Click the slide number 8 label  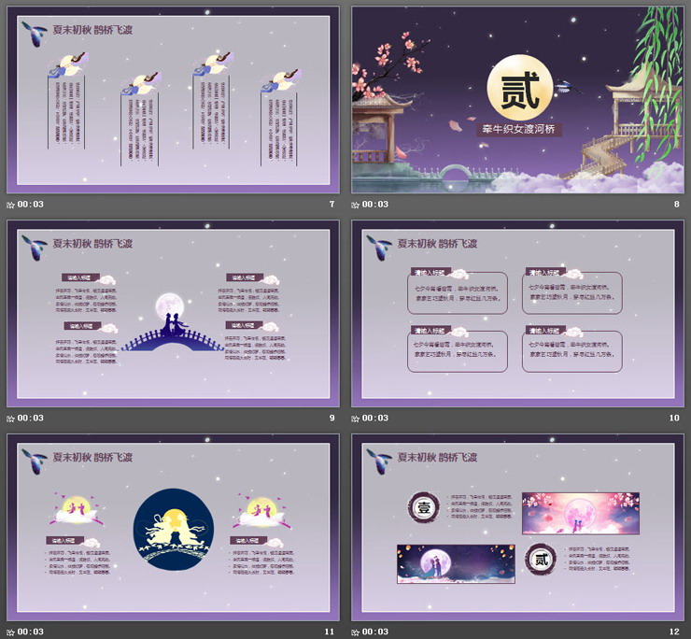pyautogui.click(x=677, y=205)
